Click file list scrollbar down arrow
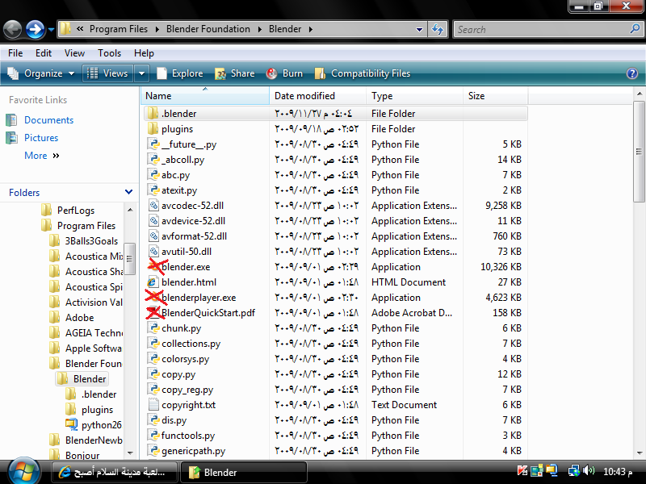Image resolution: width=646 pixels, height=484 pixels. coord(639,453)
